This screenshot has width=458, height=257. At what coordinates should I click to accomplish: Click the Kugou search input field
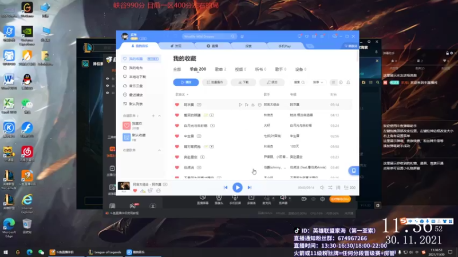[x=208, y=37]
